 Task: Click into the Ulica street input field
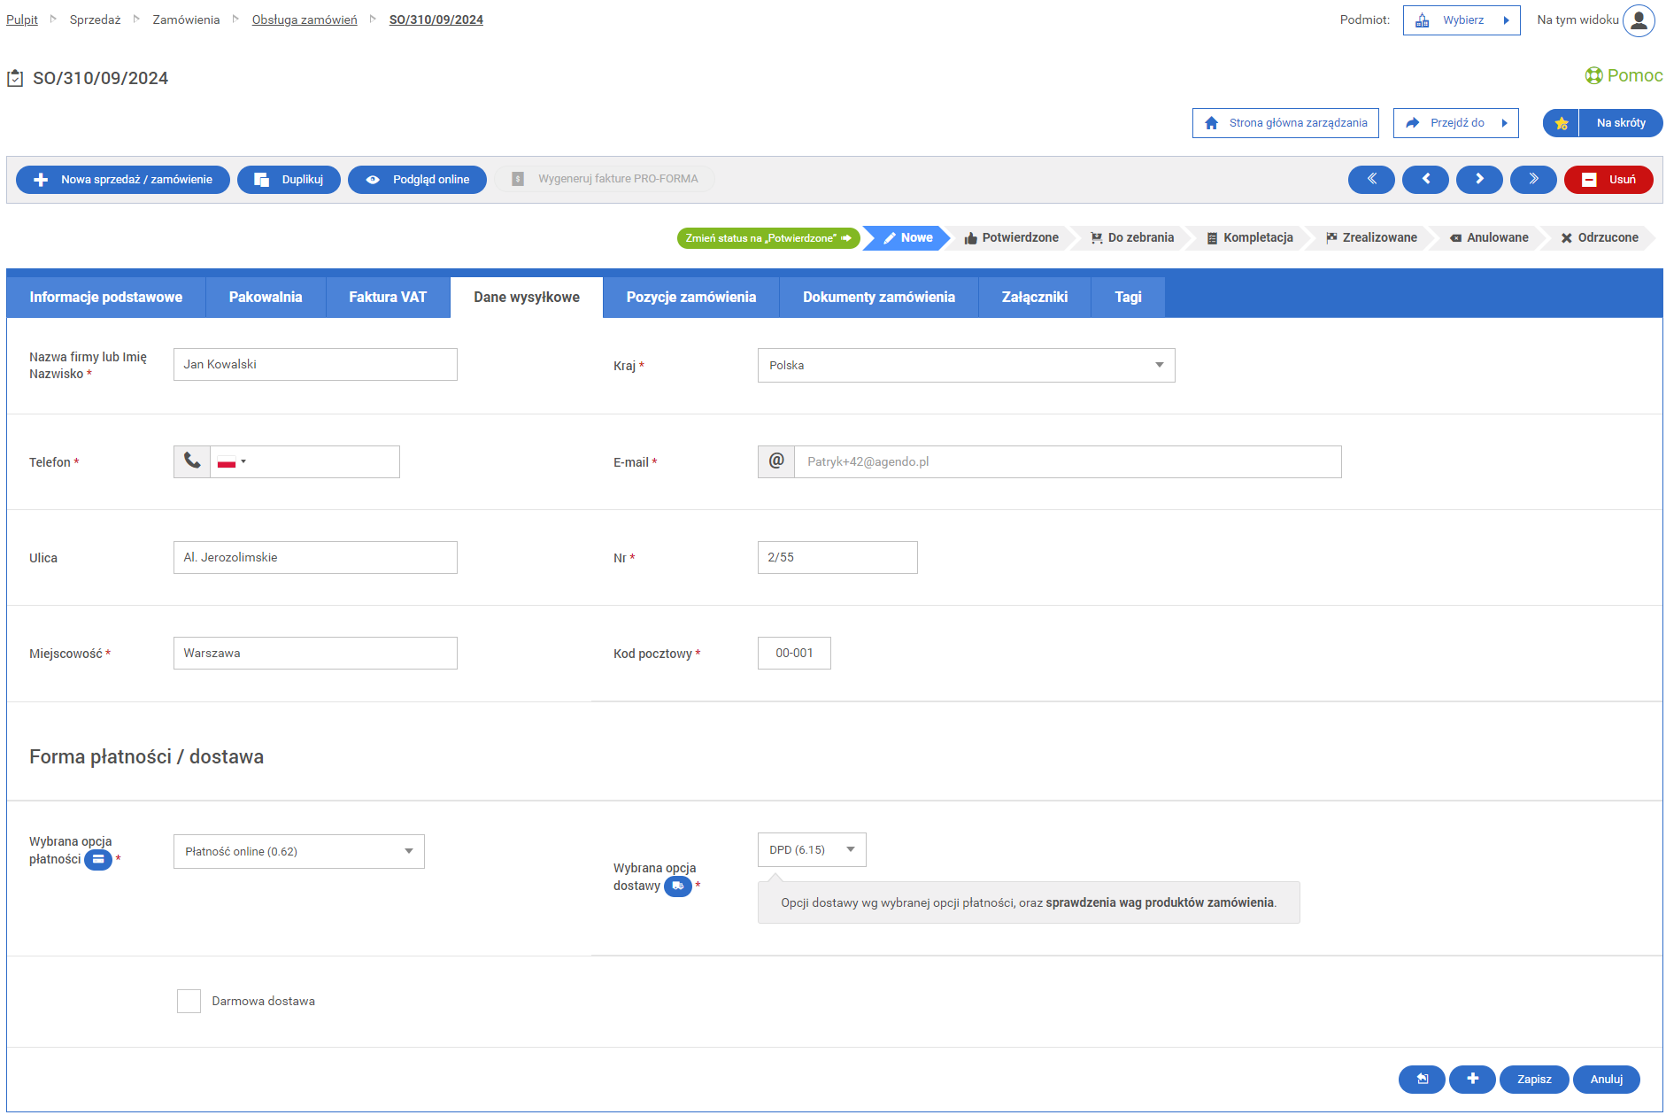pyautogui.click(x=315, y=558)
